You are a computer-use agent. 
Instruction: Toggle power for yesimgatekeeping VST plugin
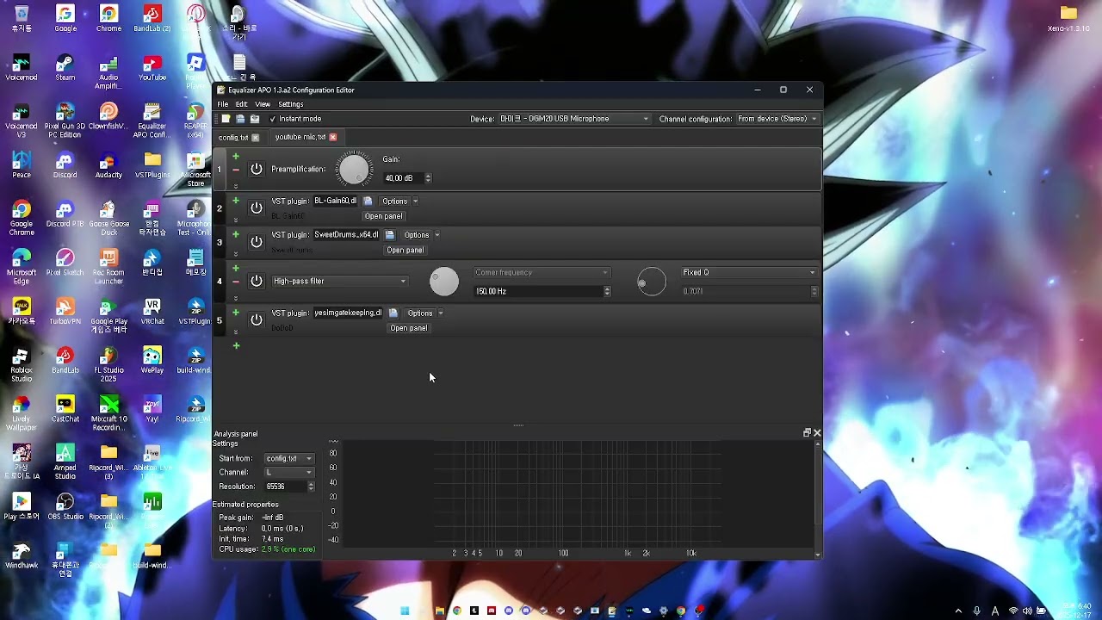pyautogui.click(x=257, y=319)
